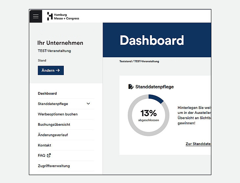Click the Dashboard banner heading
Screen dimensions: 240x183
point(152,40)
